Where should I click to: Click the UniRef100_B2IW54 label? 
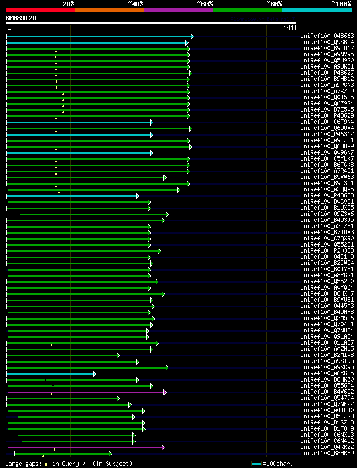pos(327,263)
